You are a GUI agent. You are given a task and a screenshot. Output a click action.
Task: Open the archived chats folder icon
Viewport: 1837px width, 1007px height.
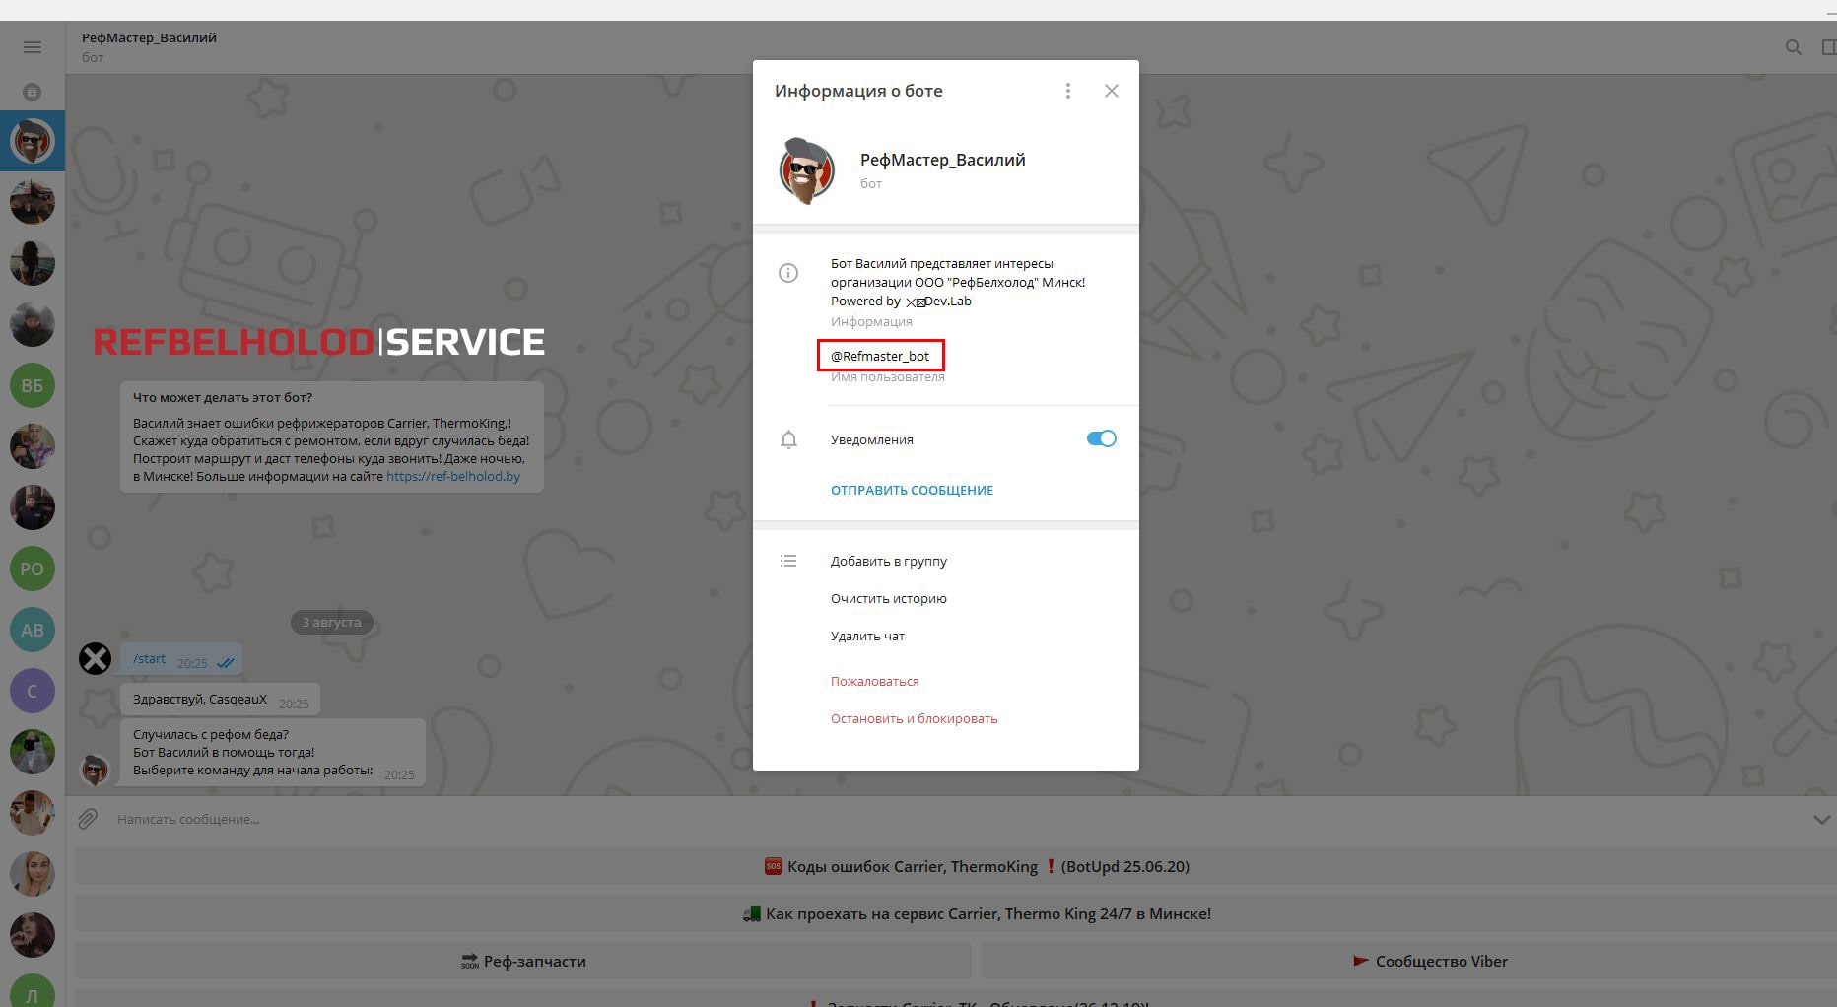(x=33, y=92)
